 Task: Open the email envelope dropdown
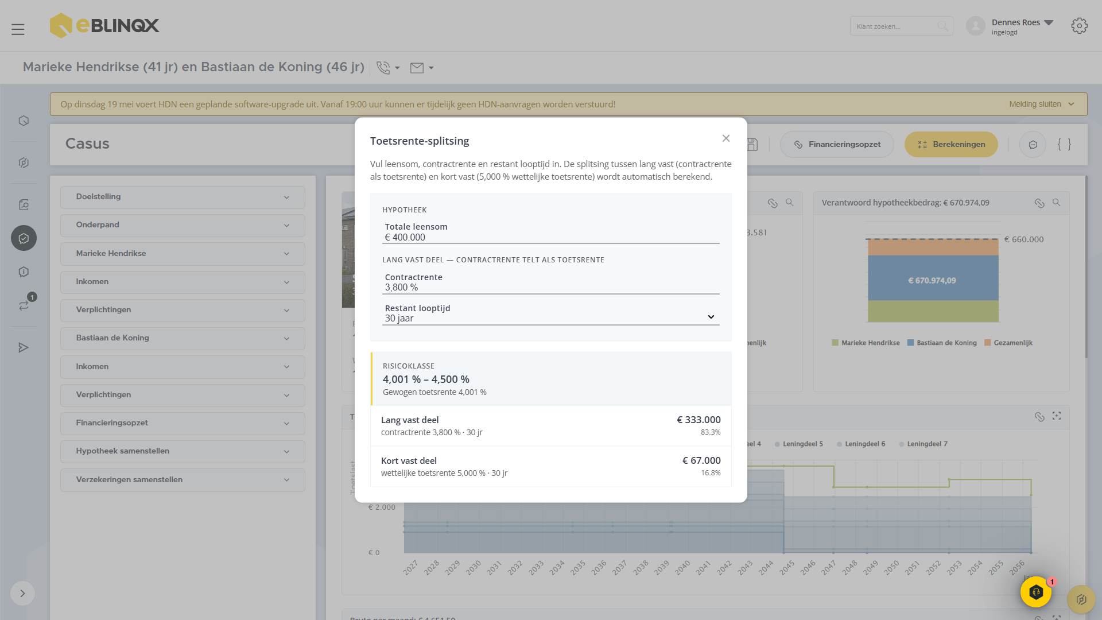tap(422, 68)
